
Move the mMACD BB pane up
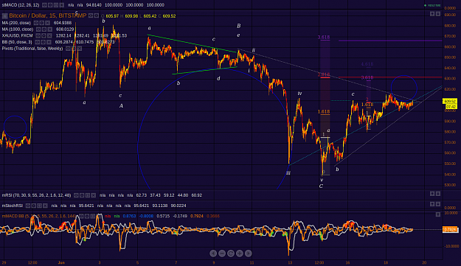click(x=438, y=214)
